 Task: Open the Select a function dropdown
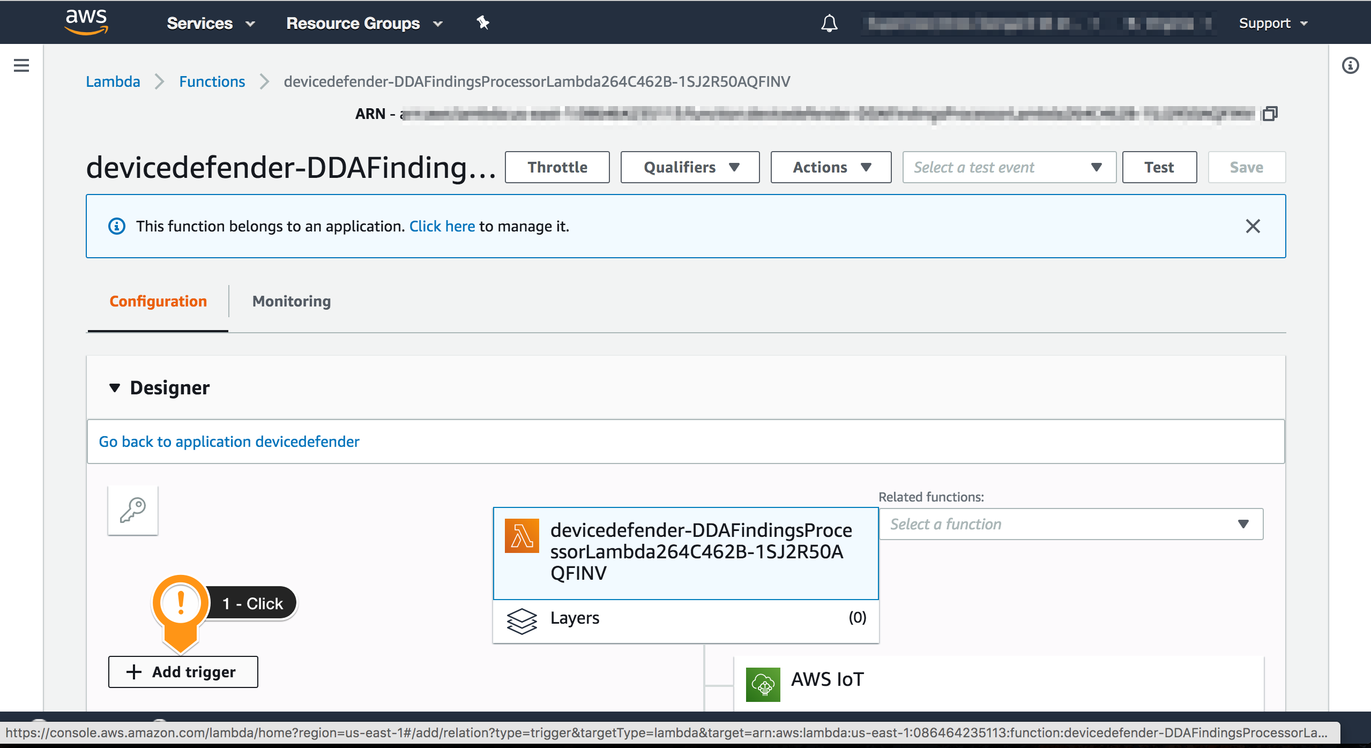click(1071, 524)
